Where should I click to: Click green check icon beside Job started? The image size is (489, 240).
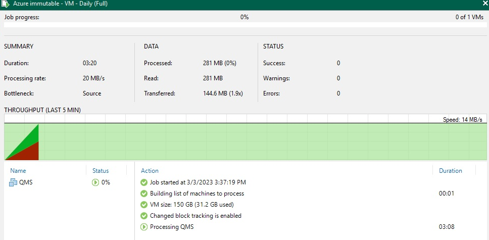[x=144, y=182]
